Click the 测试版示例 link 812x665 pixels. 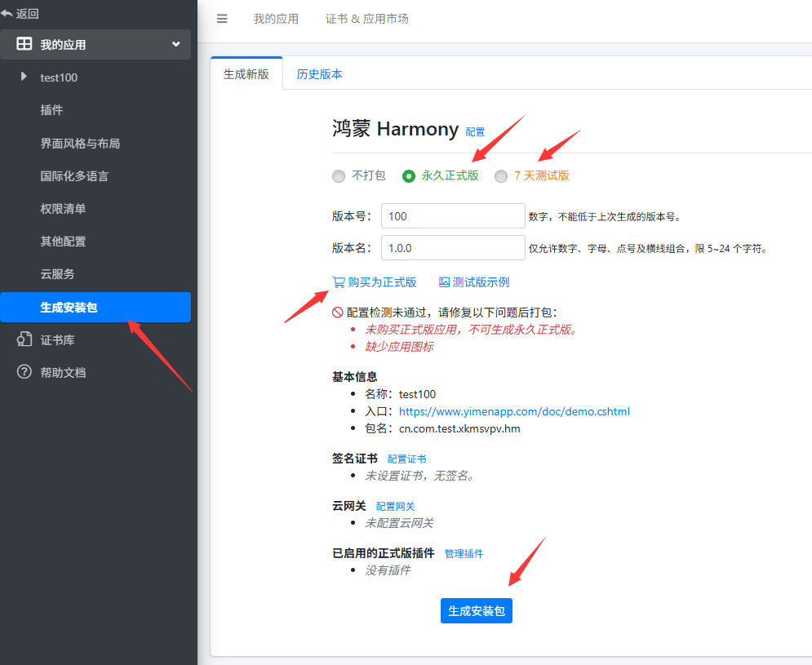coord(481,282)
